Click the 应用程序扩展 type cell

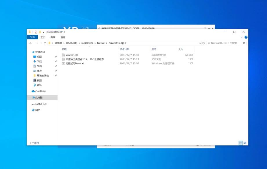pyautogui.click(x=159, y=55)
